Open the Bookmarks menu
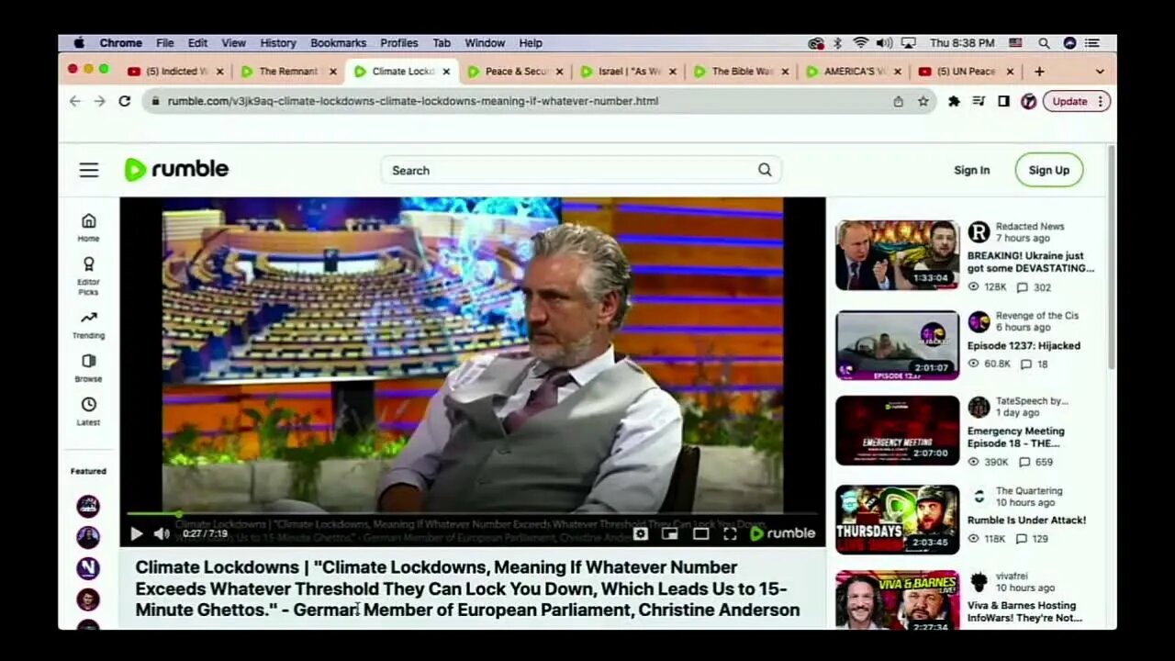The image size is (1175, 661). (x=338, y=43)
